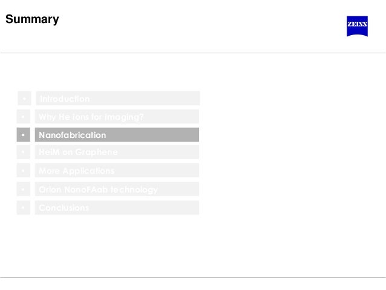Screen dimensions: 386x290
Task: Go to the Conclusions section
Action: (x=117, y=208)
